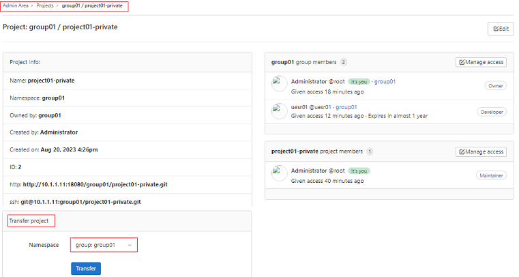Open group01 link beside uesr01
Screen dimensions: 519x277
click(x=346, y=107)
